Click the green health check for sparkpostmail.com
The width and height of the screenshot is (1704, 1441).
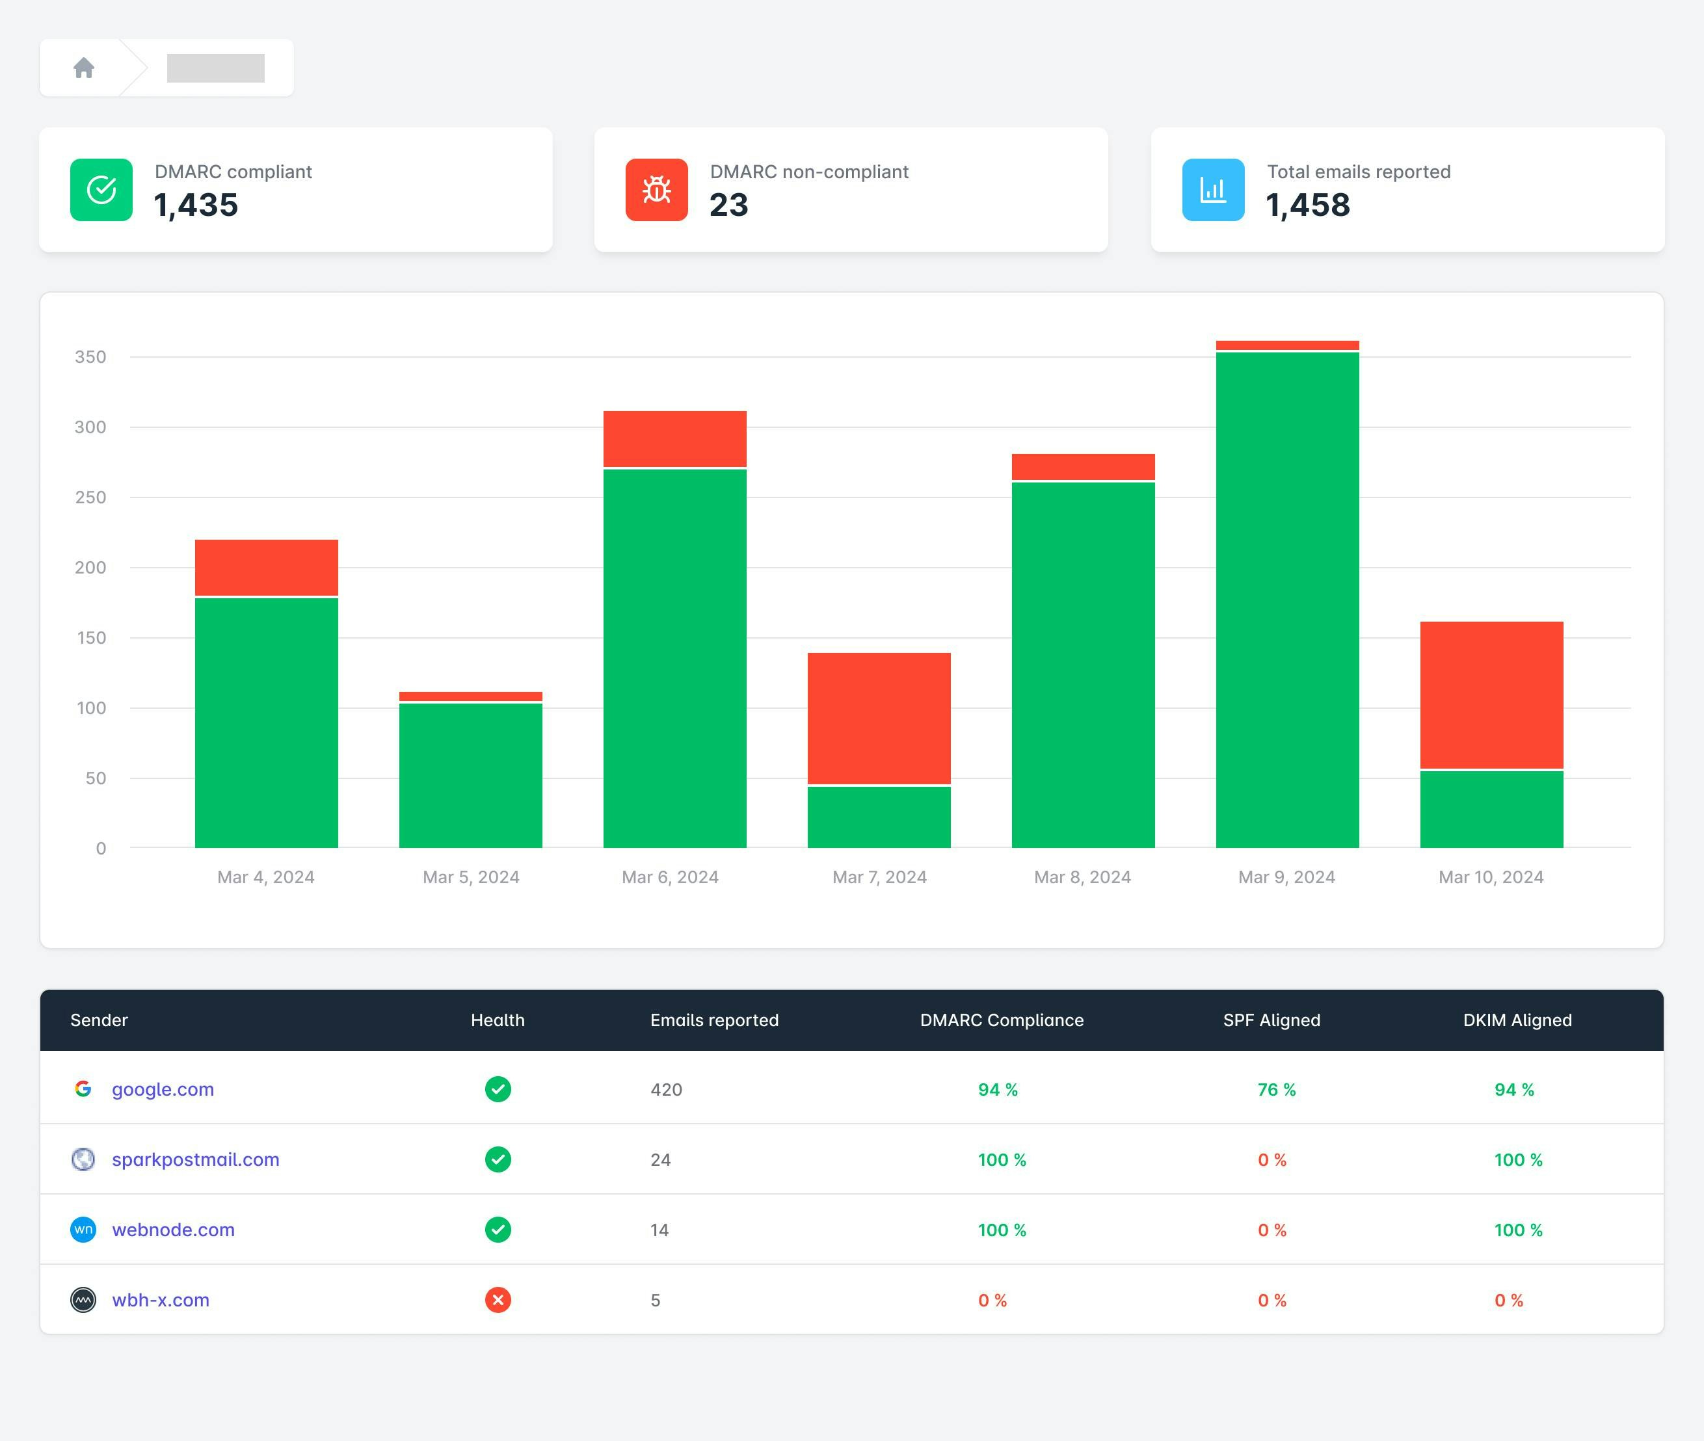(x=498, y=1159)
